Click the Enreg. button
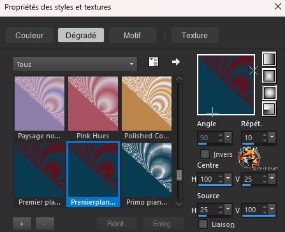 tap(163, 224)
